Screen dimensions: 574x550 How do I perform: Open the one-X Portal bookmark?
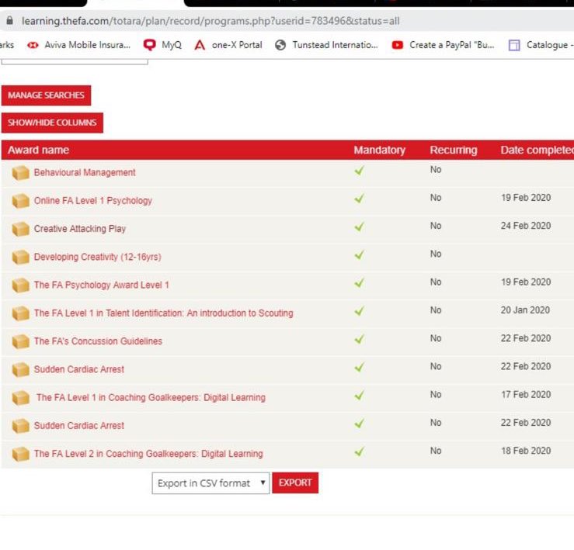[228, 45]
